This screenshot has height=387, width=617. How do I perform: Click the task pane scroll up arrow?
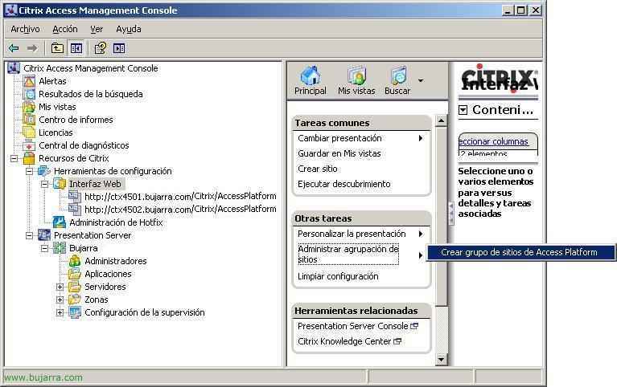tap(441, 120)
